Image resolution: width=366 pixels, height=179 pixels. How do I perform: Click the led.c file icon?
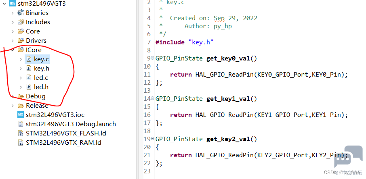tap(29, 78)
